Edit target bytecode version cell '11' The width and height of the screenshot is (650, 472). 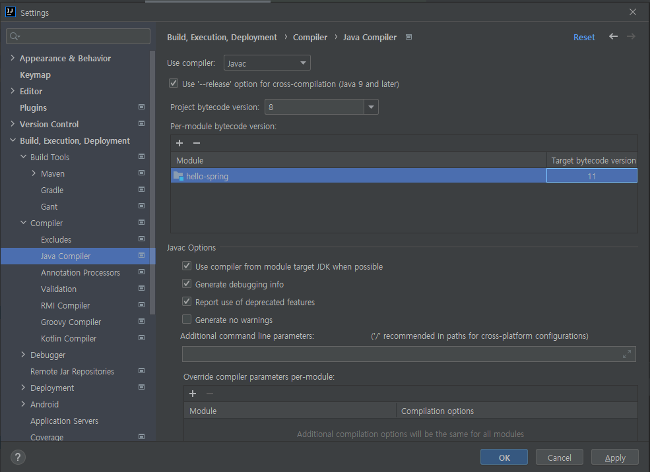tap(591, 175)
